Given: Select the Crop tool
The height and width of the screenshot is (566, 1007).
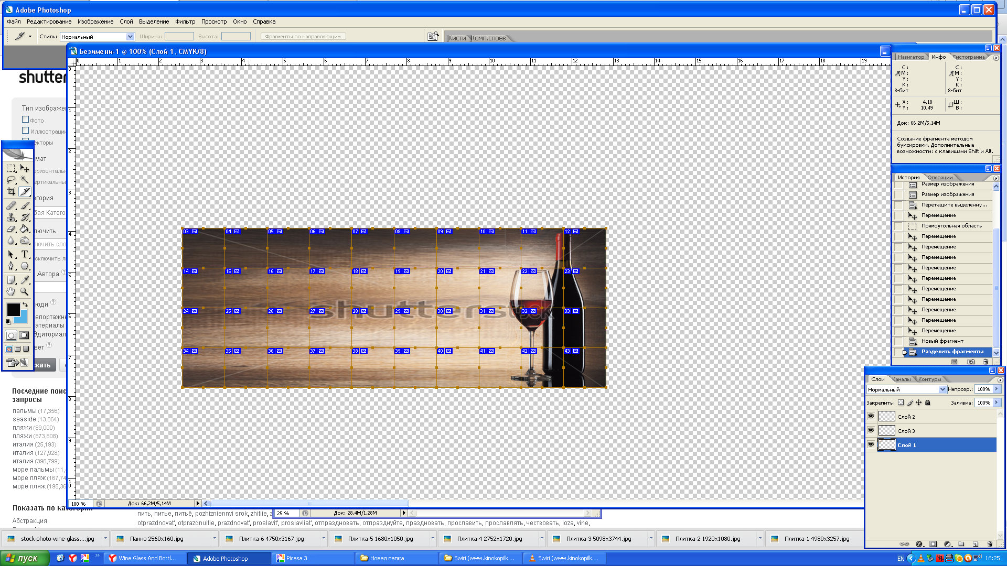Looking at the screenshot, I should (x=11, y=192).
